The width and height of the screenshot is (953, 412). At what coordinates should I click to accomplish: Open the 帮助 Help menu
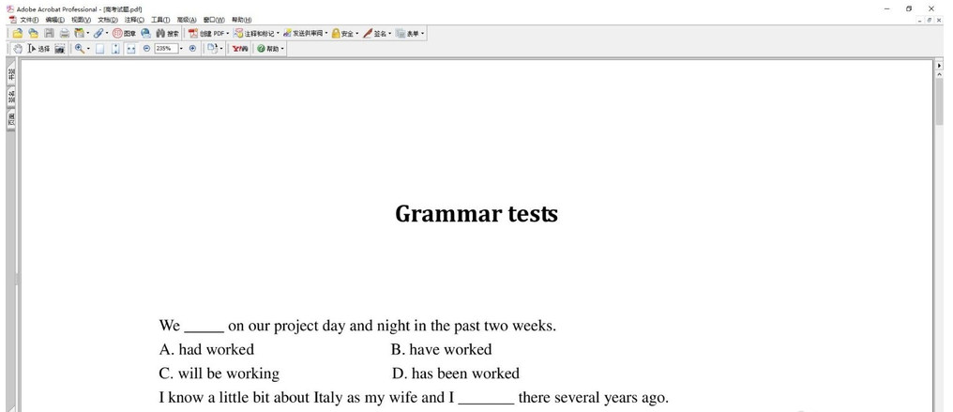click(241, 20)
